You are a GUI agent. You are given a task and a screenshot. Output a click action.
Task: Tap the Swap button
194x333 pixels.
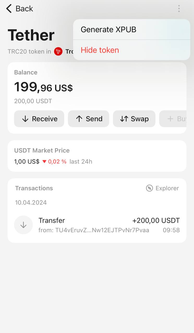(x=134, y=119)
